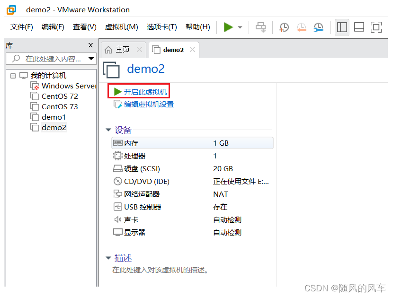Select the 声卡 sound card row

coord(192,219)
